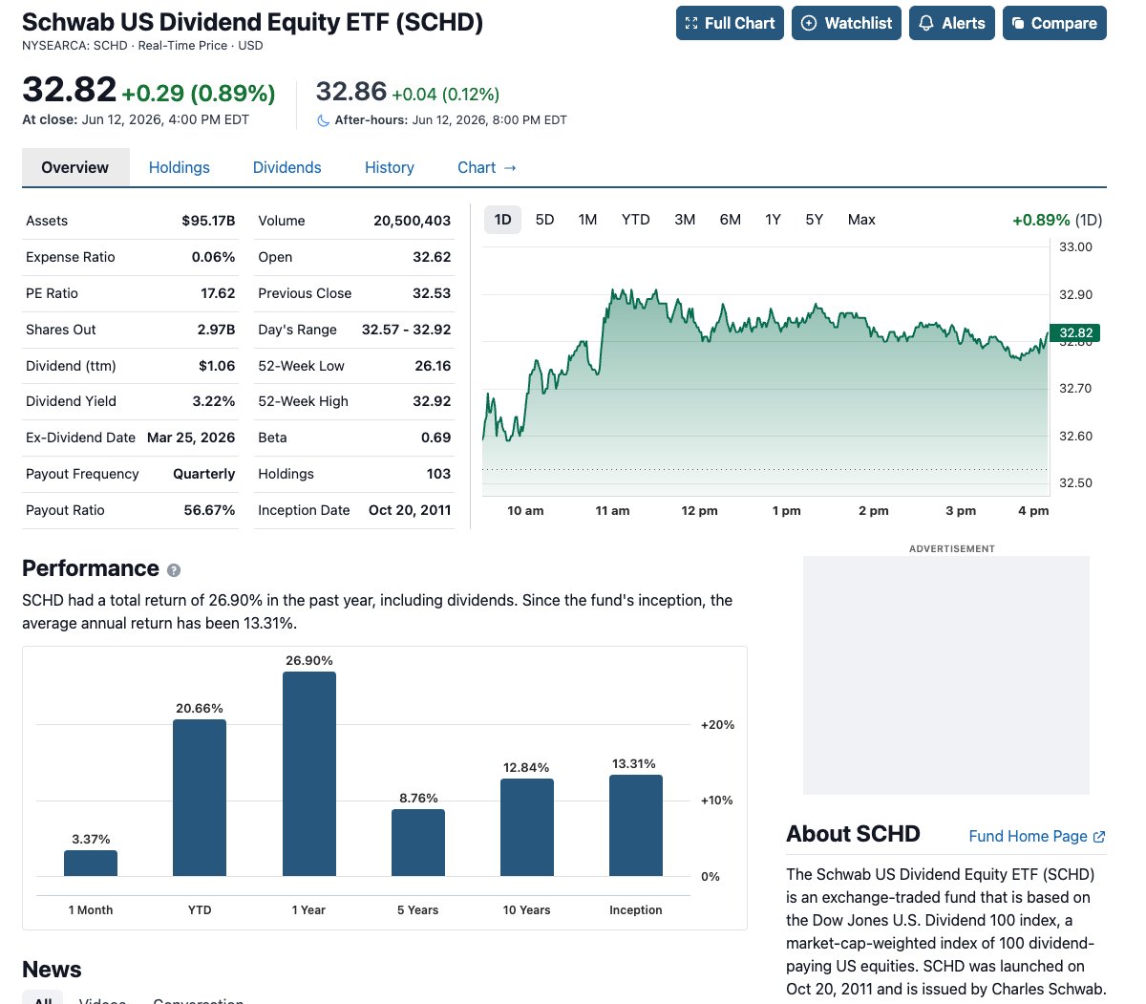Click the 10 Years performance bar
This screenshot has height=1004, width=1146.
(x=527, y=827)
